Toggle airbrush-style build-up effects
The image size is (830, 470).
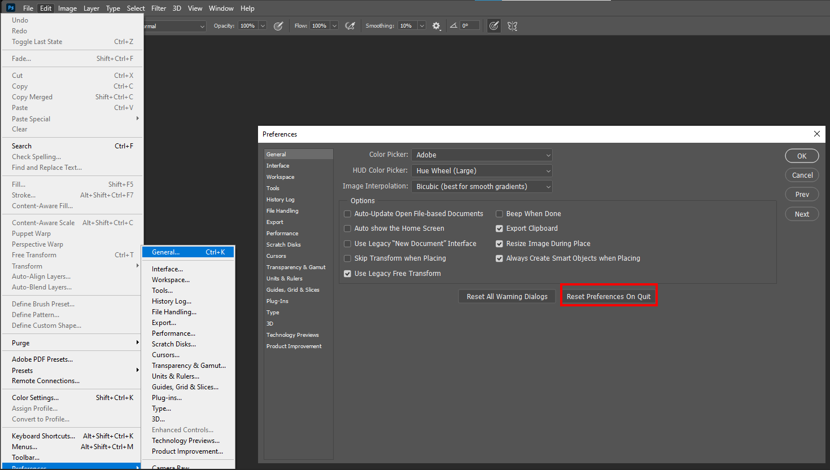[x=350, y=25]
